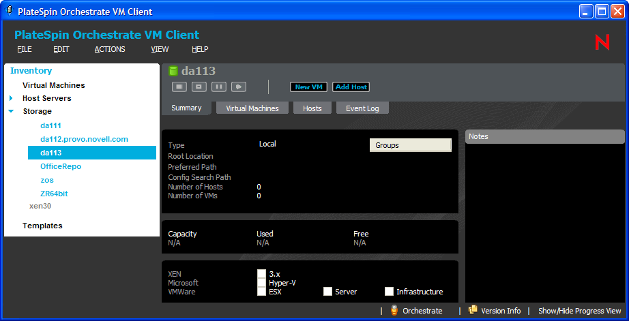Image resolution: width=629 pixels, height=321 pixels.
Task: Switch to the Virtual Machines tab
Action: [252, 108]
